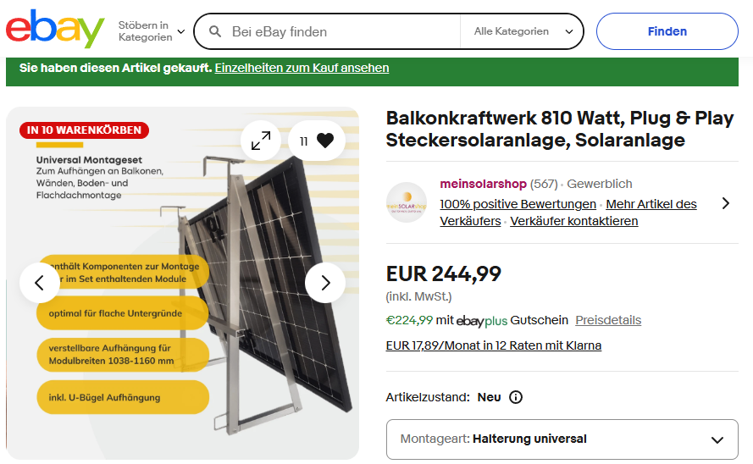The height and width of the screenshot is (464, 753).
Task: Click the Finden search button
Action: tap(667, 31)
